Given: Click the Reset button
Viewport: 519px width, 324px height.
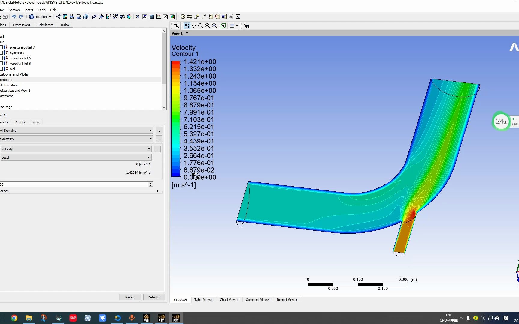Looking at the screenshot, I should pos(129,297).
